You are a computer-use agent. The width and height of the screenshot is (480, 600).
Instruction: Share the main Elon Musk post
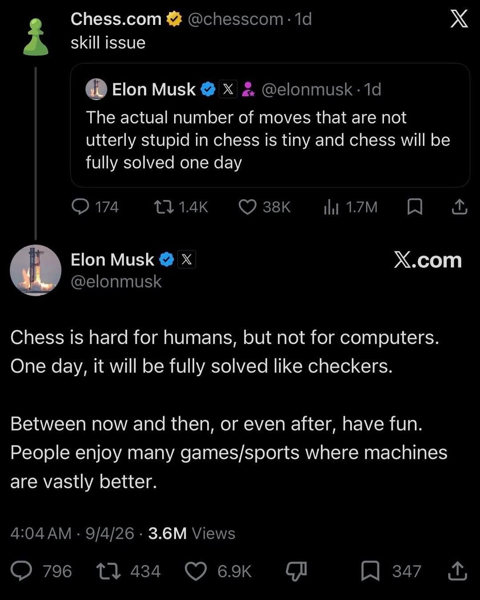pyautogui.click(x=457, y=571)
